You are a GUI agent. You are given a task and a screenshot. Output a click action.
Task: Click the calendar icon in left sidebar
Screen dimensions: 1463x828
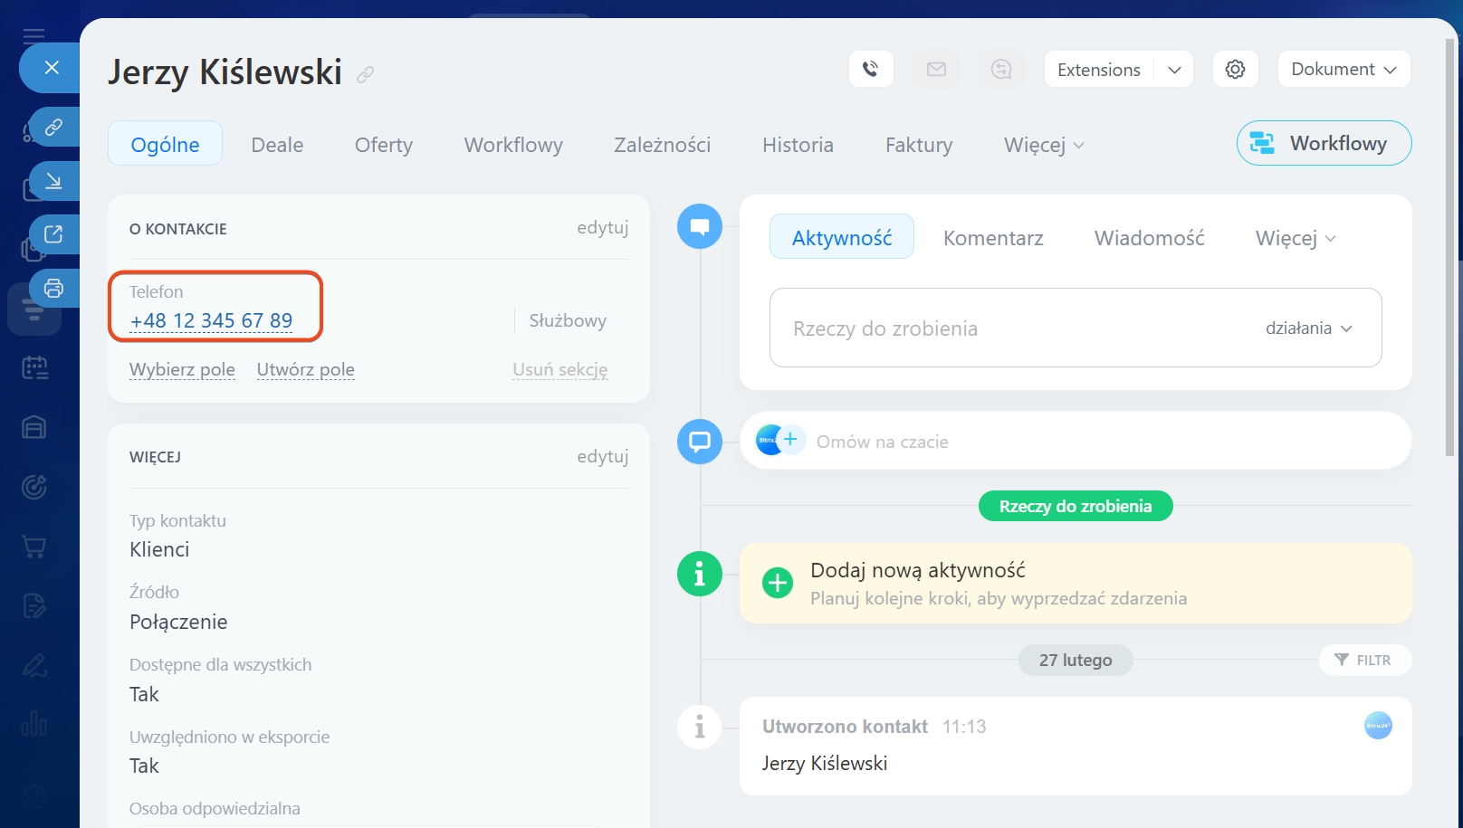click(34, 367)
